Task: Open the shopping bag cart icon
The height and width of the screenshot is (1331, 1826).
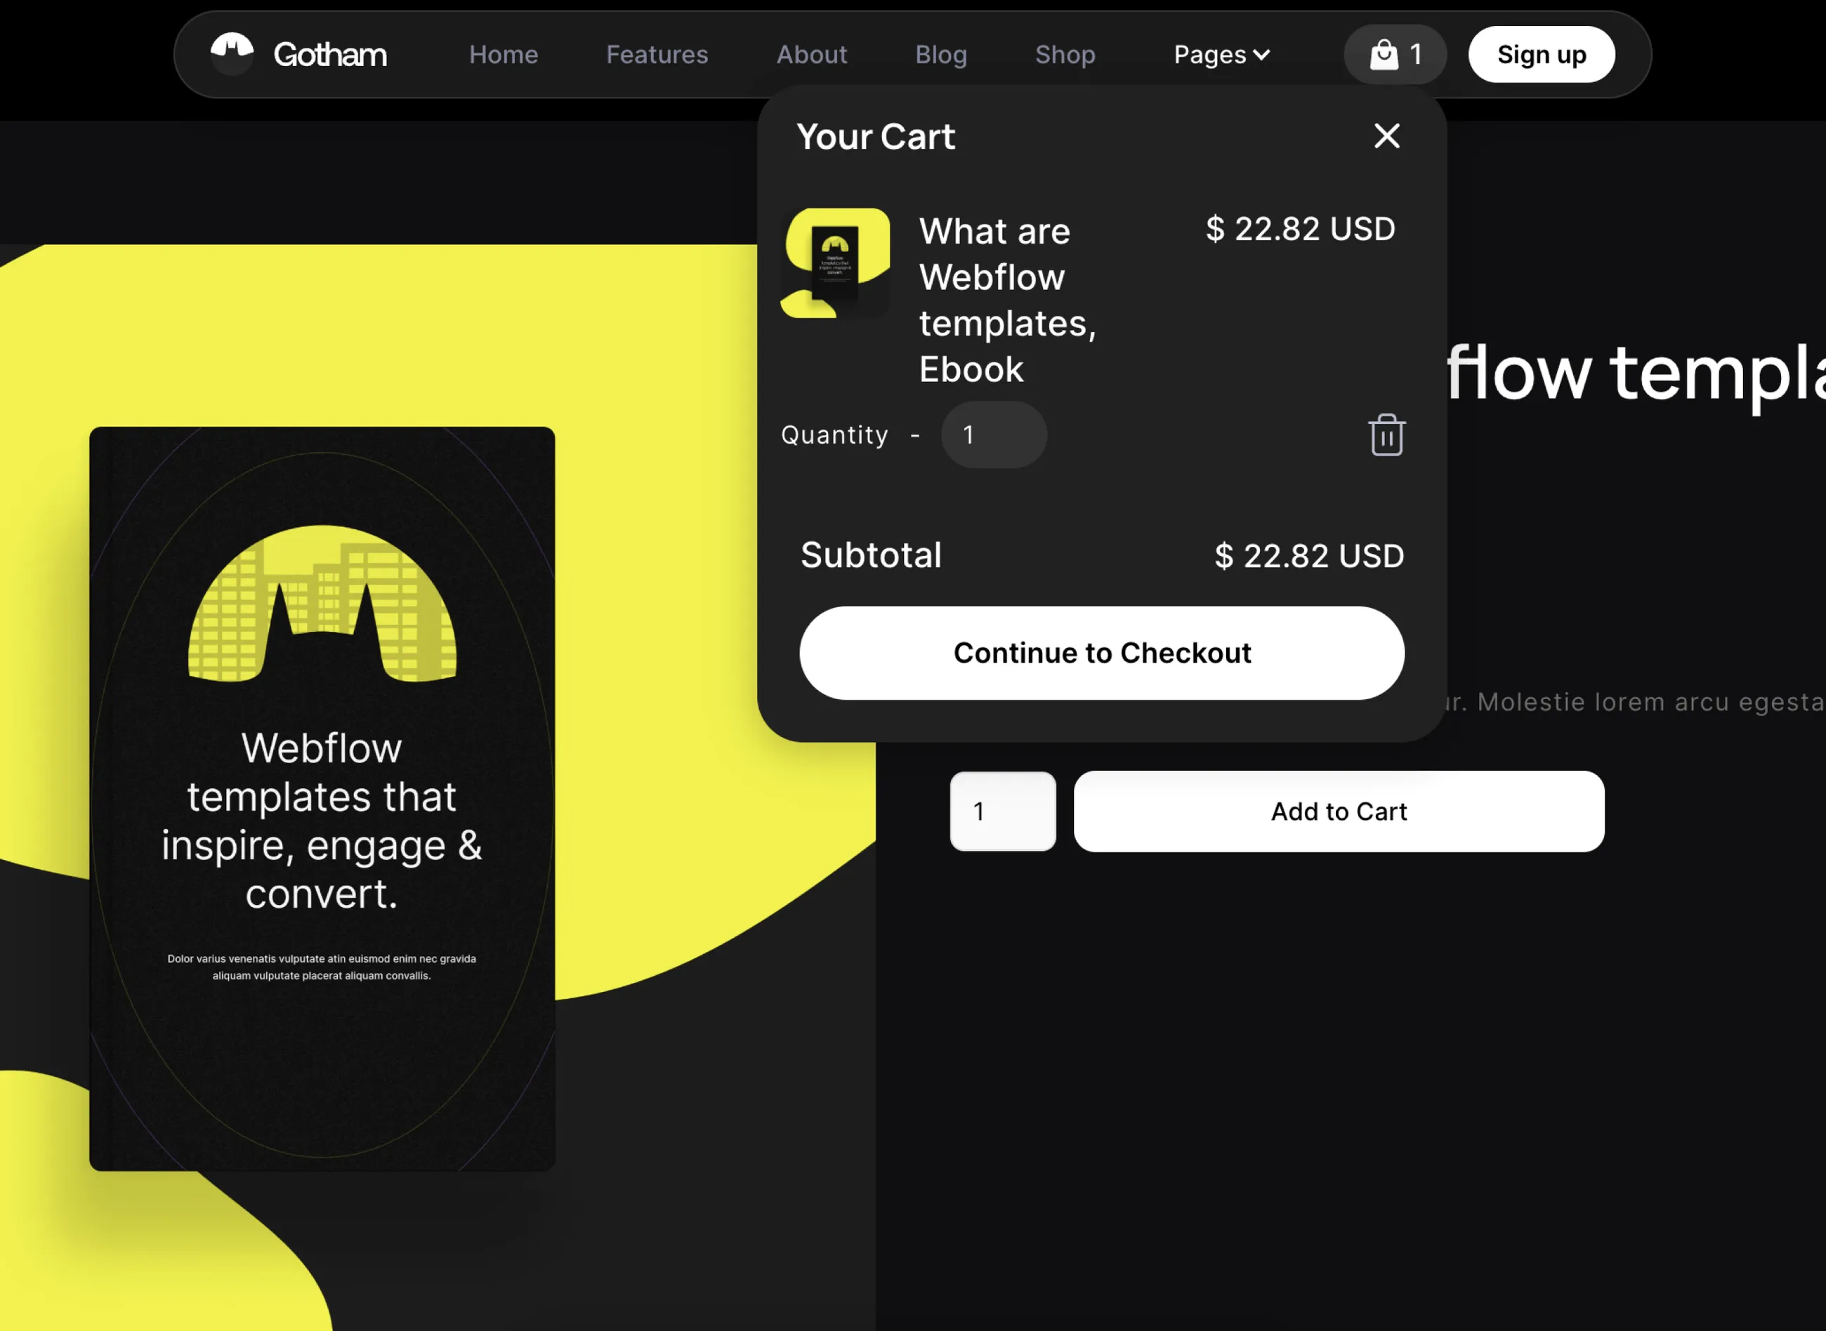Action: [x=1384, y=53]
